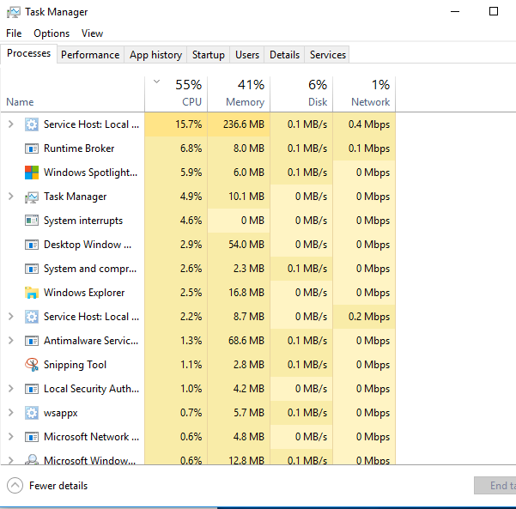Switch to the Performance tab
The width and height of the screenshot is (516, 509).
(x=90, y=55)
